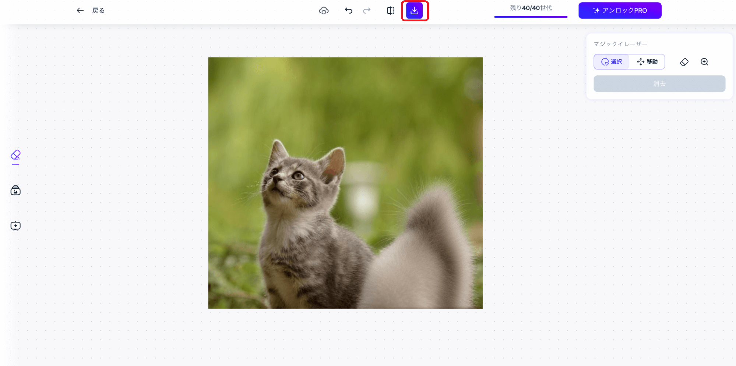Redo the last edit
Viewport: 736px width, 366px height.
(366, 10)
